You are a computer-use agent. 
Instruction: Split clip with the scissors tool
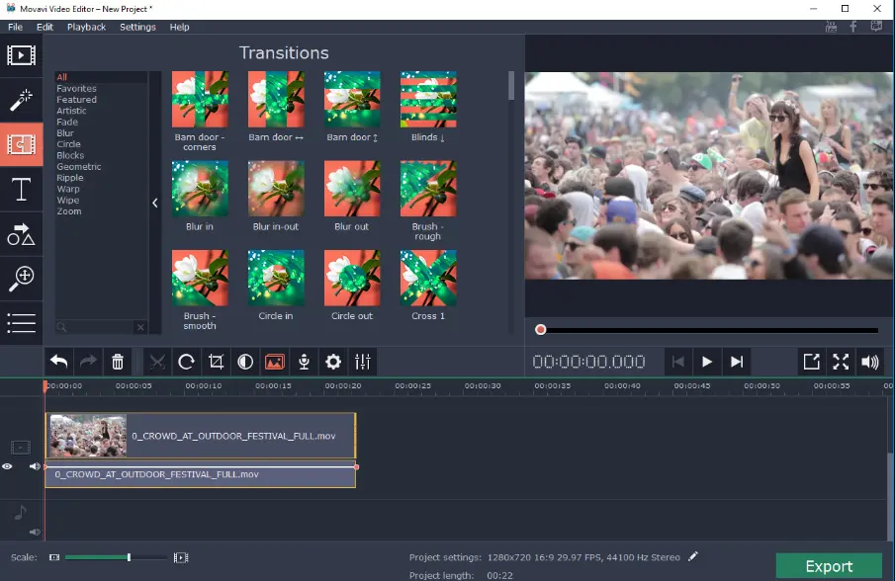157,362
